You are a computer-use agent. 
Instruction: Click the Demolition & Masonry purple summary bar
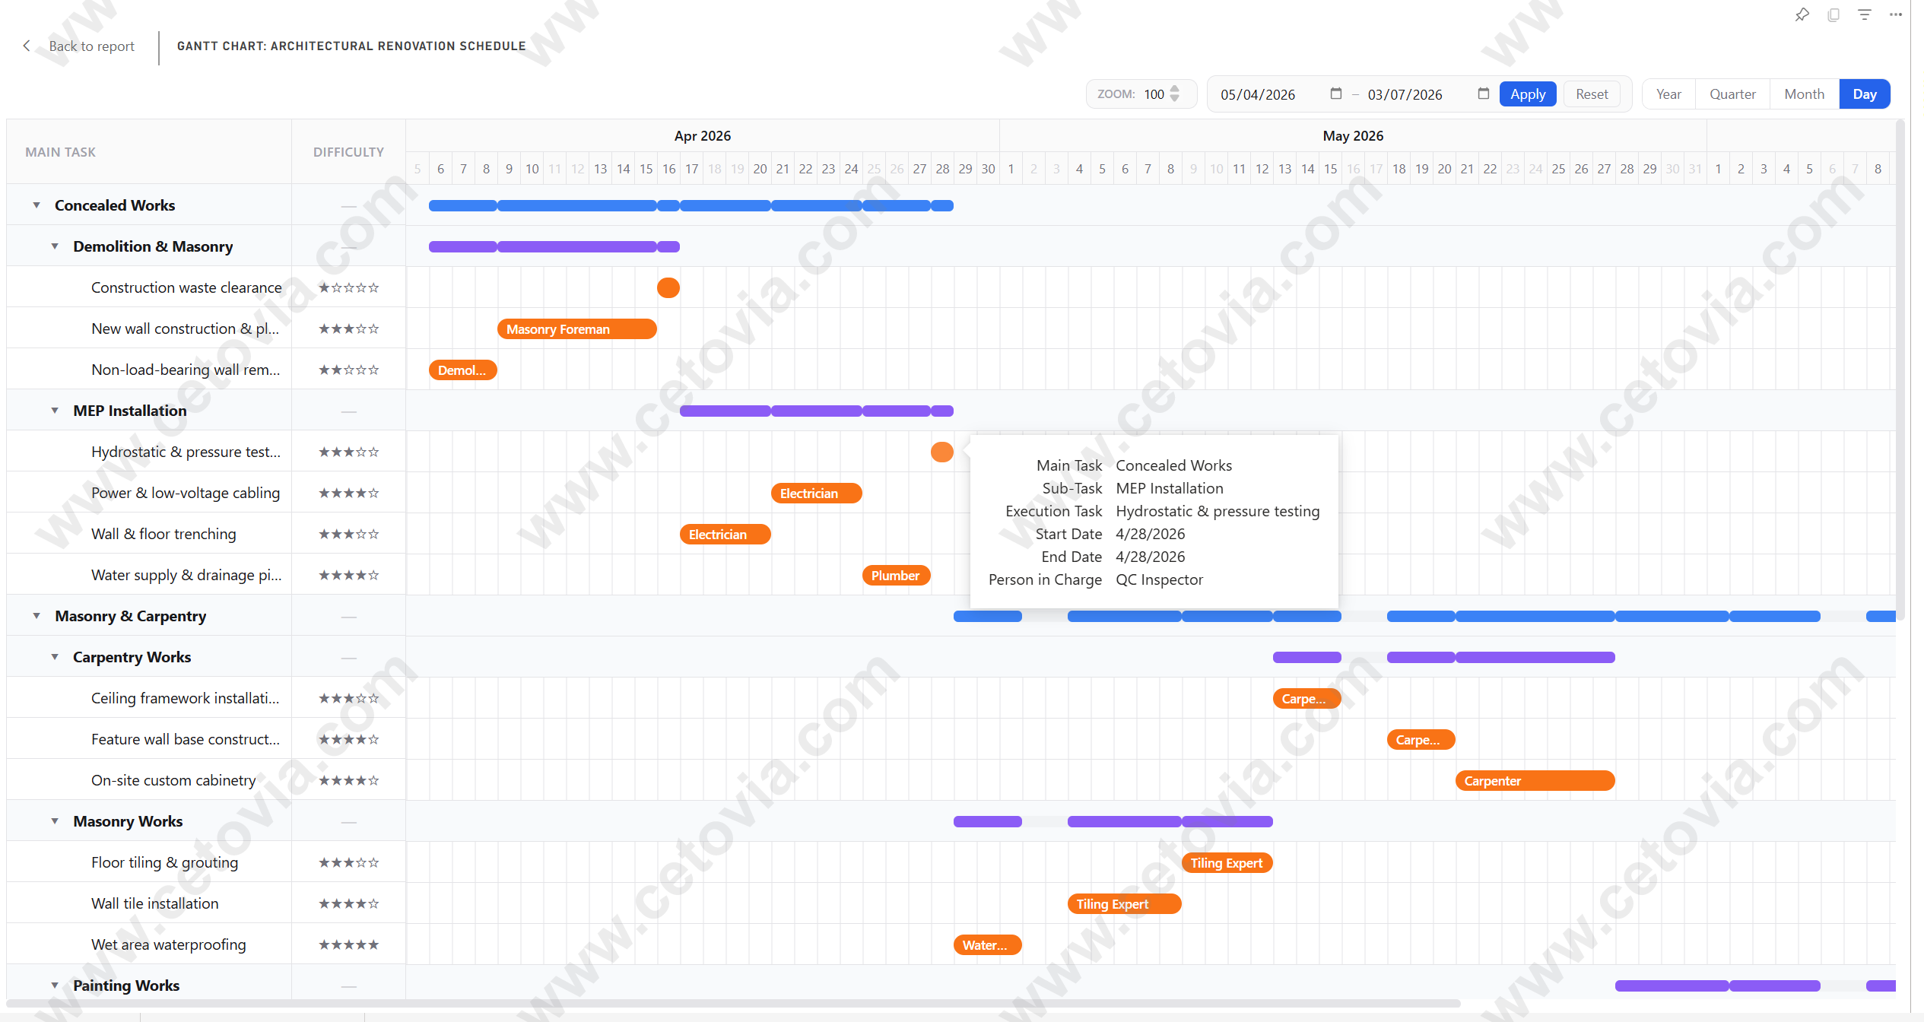click(554, 246)
